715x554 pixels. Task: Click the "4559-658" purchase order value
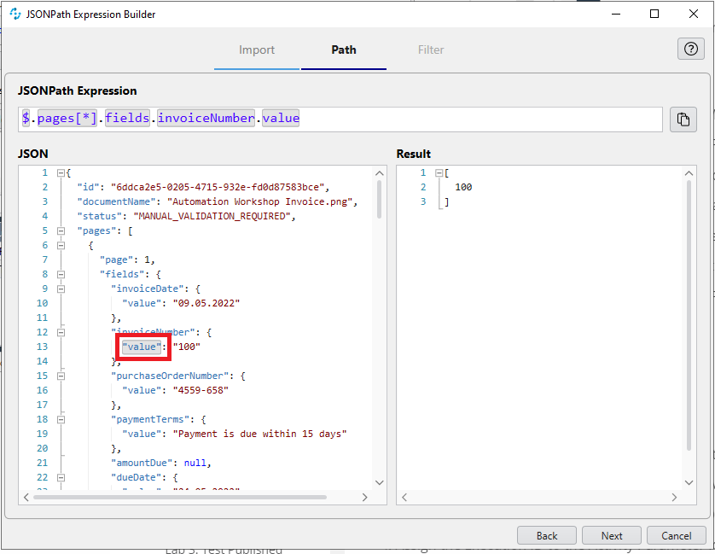click(201, 391)
